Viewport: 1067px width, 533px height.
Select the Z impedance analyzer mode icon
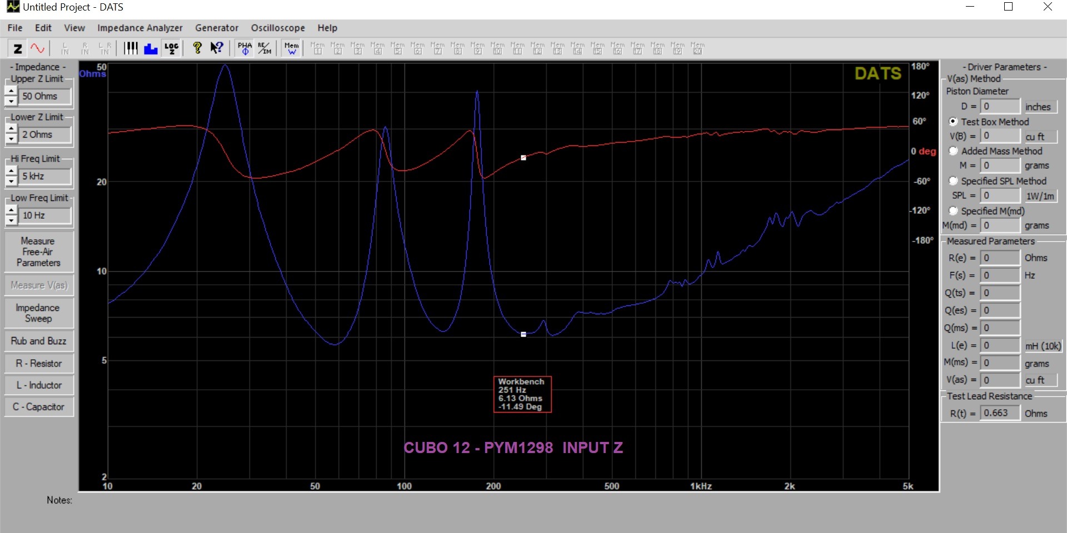tap(18, 48)
